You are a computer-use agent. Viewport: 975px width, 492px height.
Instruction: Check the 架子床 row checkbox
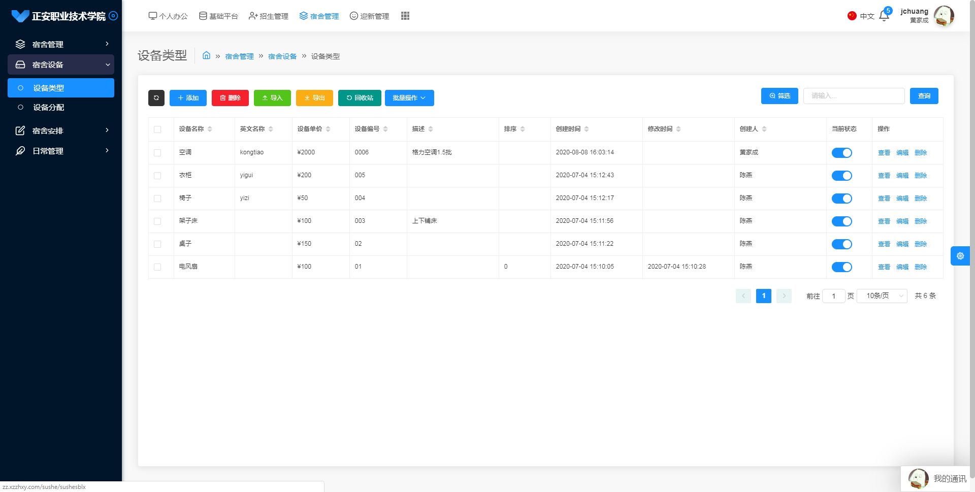click(157, 221)
